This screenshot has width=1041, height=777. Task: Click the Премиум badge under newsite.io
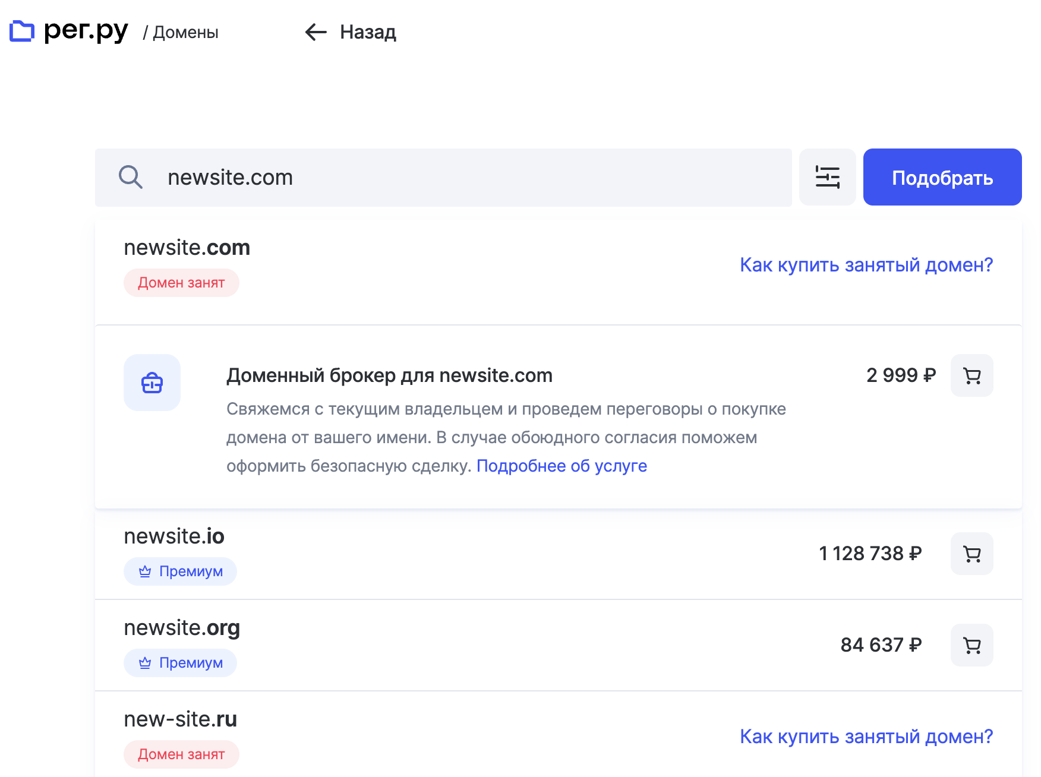tap(180, 571)
